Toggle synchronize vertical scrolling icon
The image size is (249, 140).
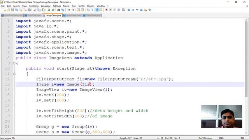click(78, 10)
